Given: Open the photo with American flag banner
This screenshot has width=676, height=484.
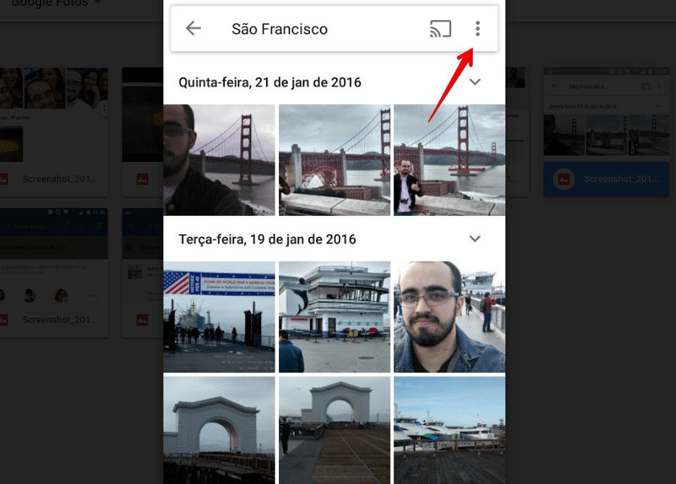Looking at the screenshot, I should [219, 317].
